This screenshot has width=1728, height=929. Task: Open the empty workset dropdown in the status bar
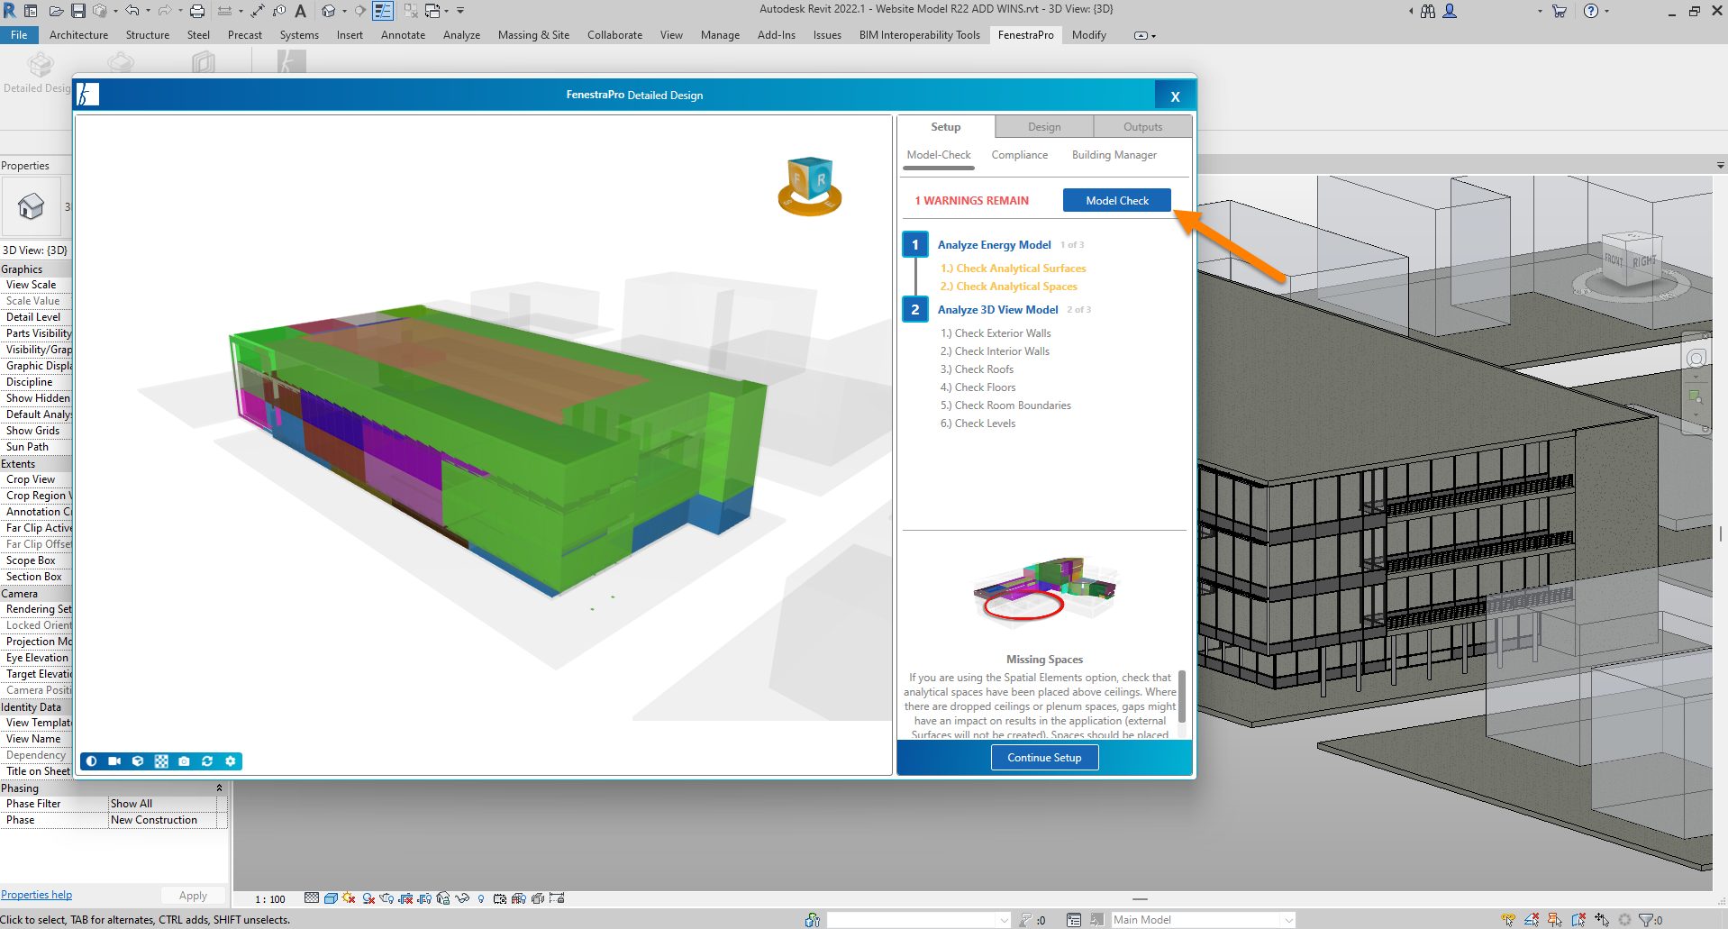[x=918, y=920]
